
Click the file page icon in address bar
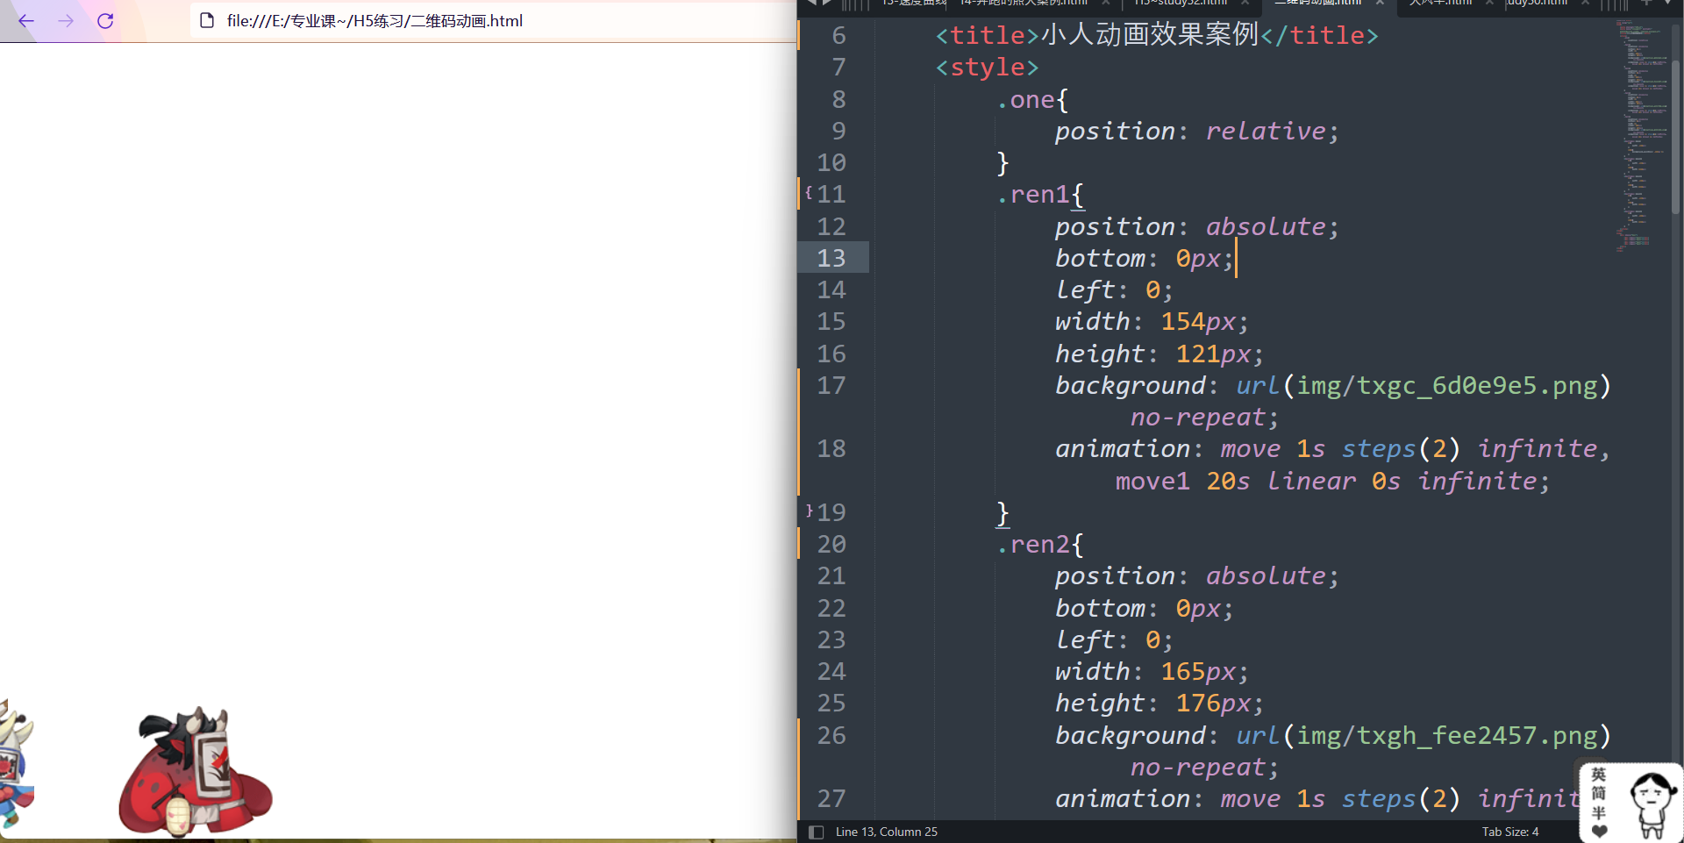tap(207, 20)
